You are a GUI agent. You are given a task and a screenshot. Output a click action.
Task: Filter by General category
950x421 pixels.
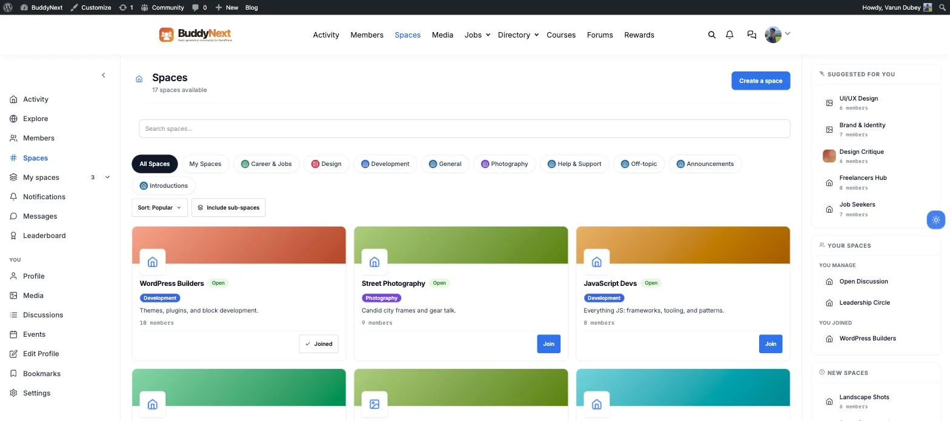click(445, 164)
